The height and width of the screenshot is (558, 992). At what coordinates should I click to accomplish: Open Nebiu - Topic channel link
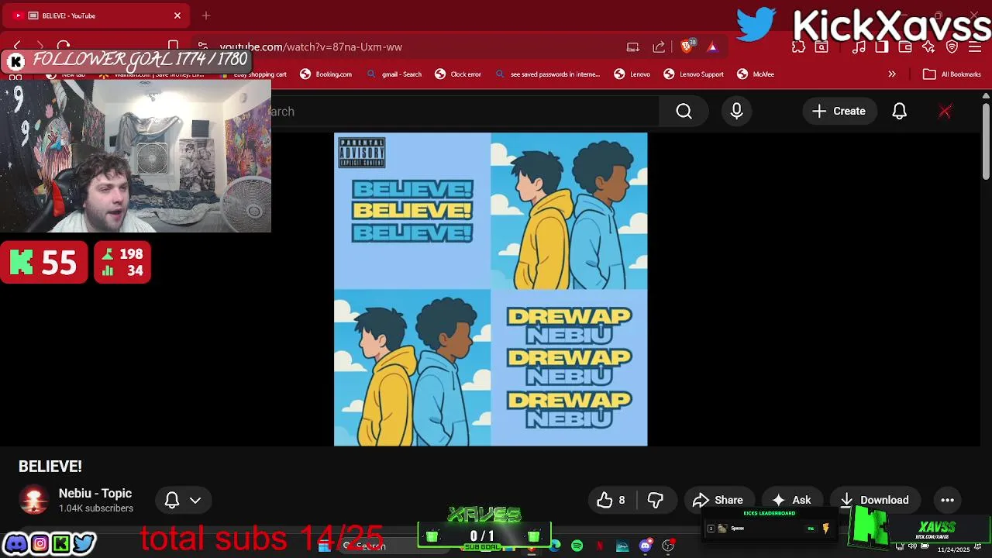point(95,494)
